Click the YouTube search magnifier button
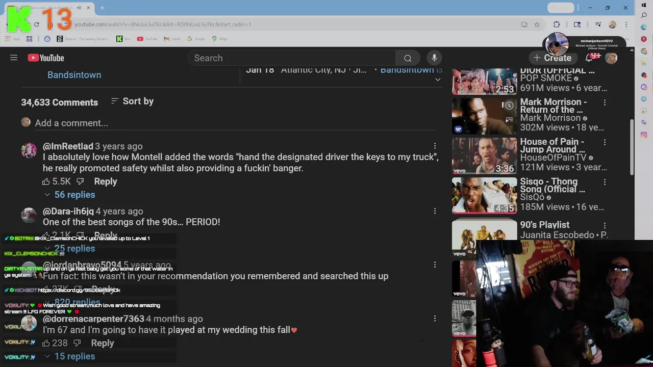 [x=408, y=58]
